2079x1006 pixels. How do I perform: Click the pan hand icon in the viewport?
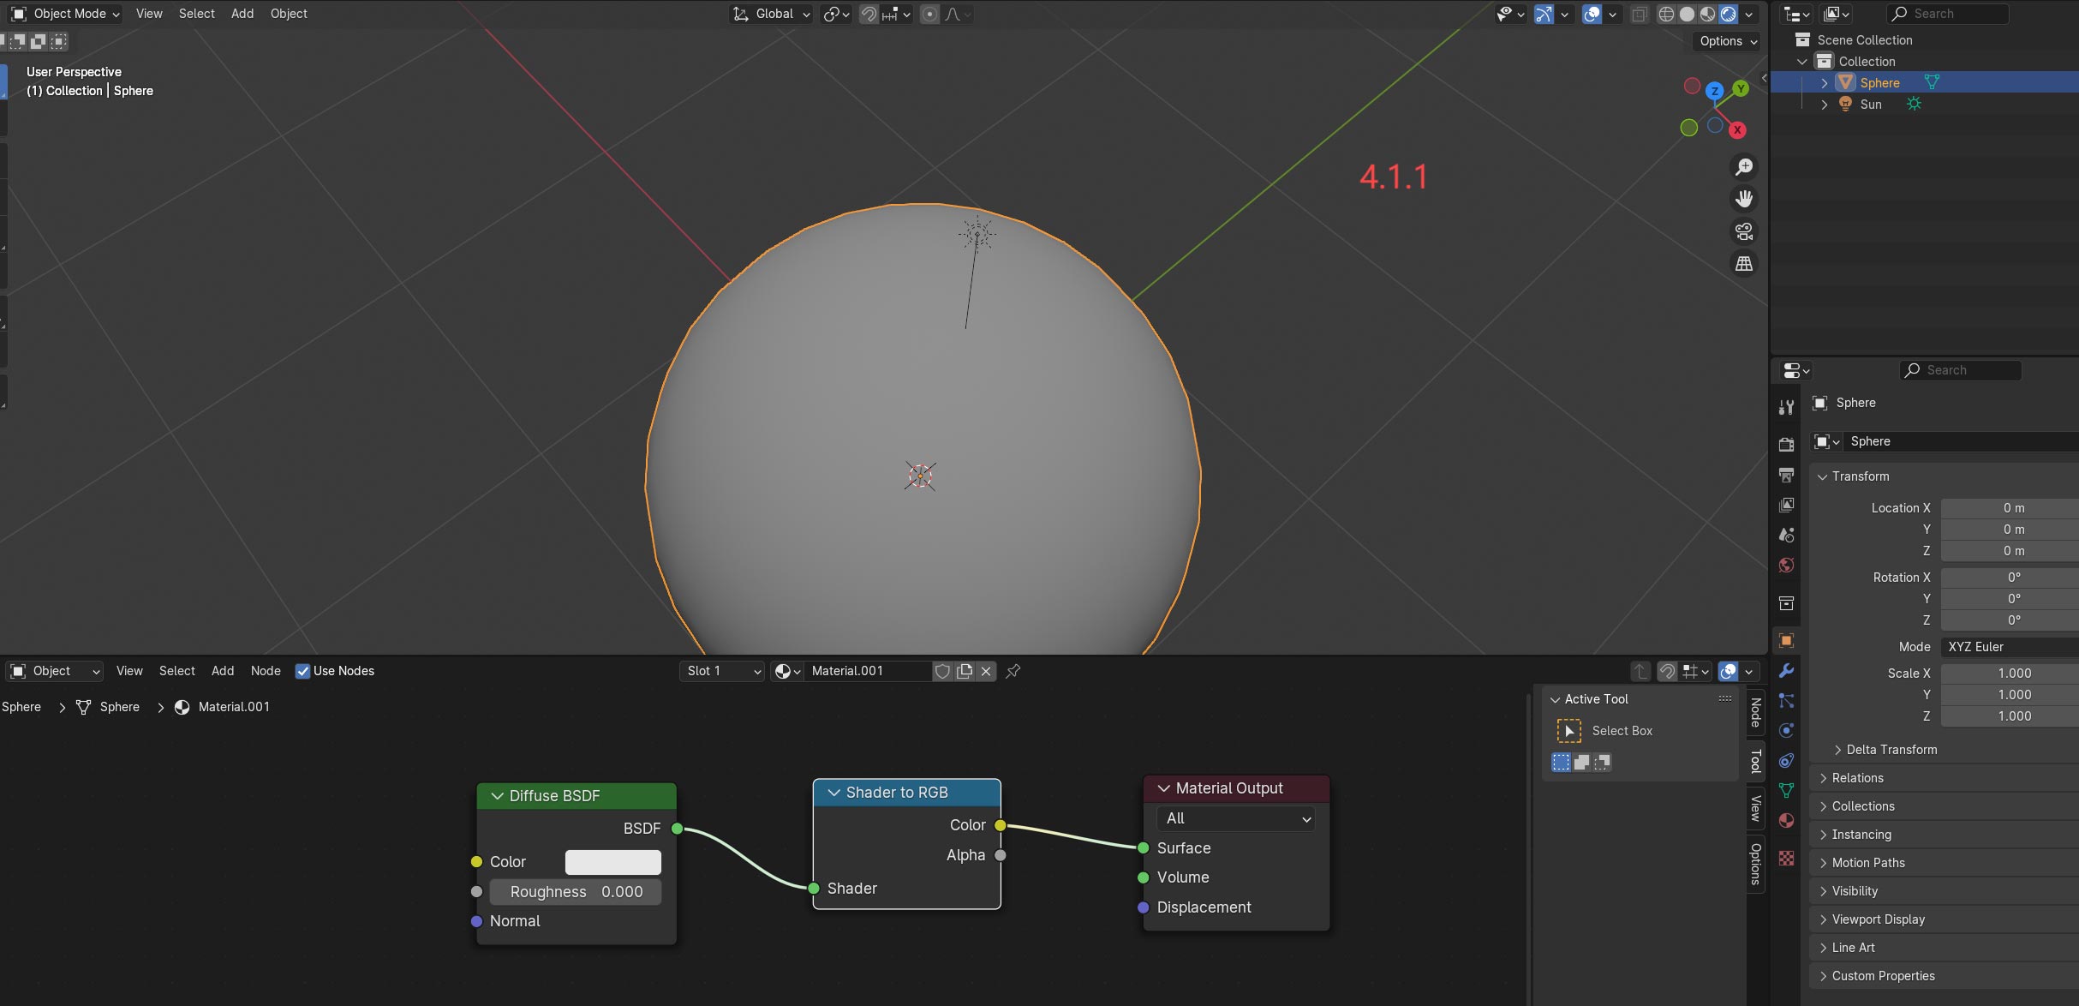pos(1744,199)
